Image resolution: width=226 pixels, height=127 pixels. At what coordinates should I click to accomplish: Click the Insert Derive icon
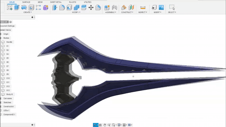point(154,7)
